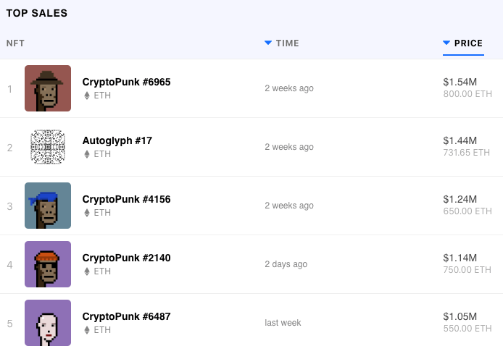
Task: Sort by the TIME column arrow
Action: [268, 43]
